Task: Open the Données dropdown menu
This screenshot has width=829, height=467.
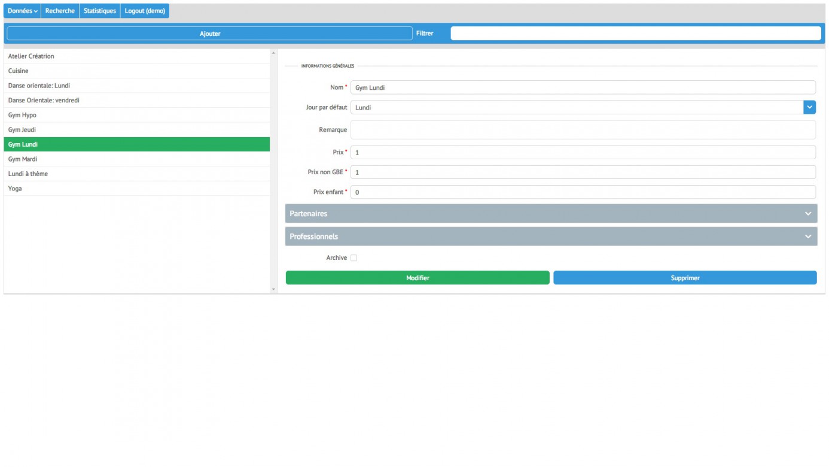Action: (23, 11)
